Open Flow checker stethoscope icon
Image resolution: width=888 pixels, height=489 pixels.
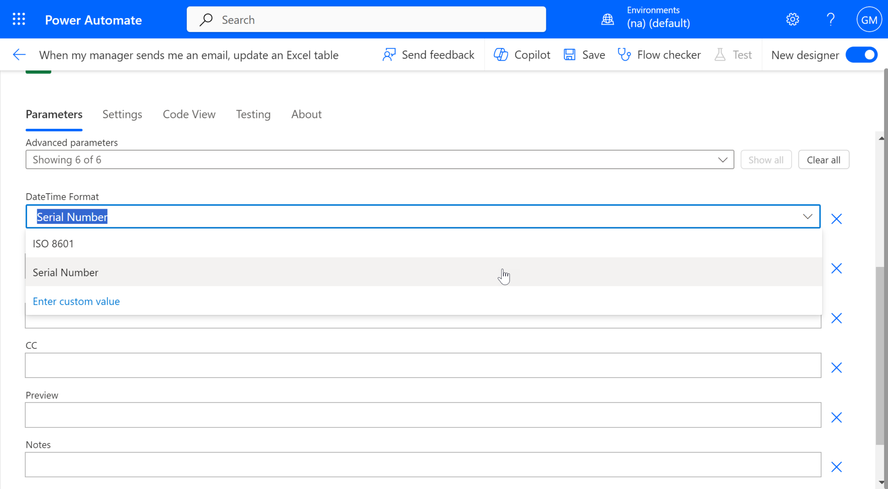coord(624,55)
